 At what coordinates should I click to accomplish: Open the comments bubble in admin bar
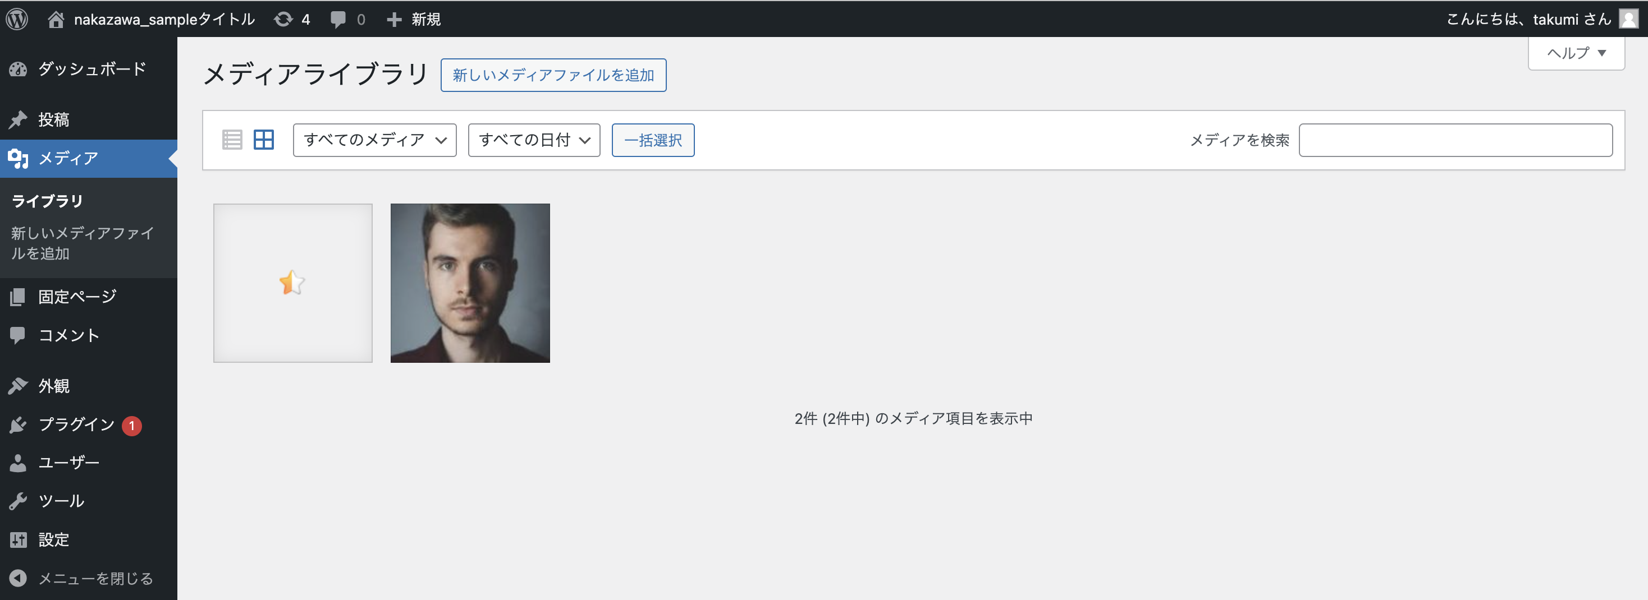coord(347,19)
